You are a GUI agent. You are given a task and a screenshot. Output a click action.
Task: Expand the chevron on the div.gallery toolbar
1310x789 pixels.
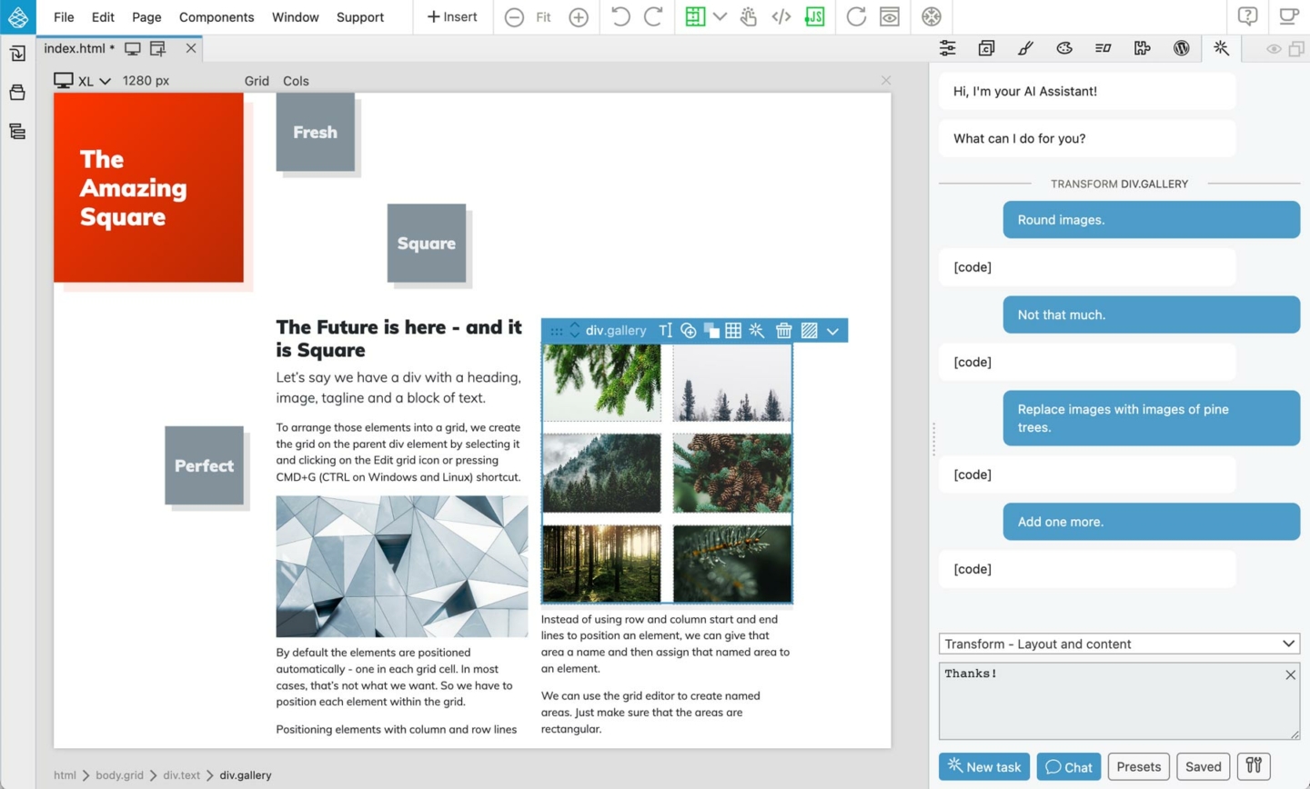coord(832,331)
